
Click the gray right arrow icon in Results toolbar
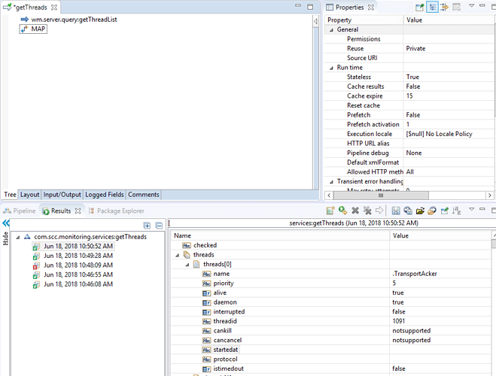[x=379, y=211]
